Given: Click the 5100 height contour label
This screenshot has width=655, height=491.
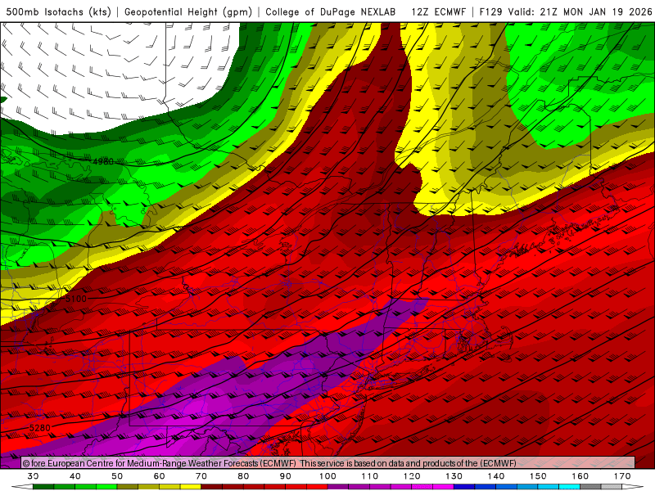Looking at the screenshot, I should click(x=75, y=299).
